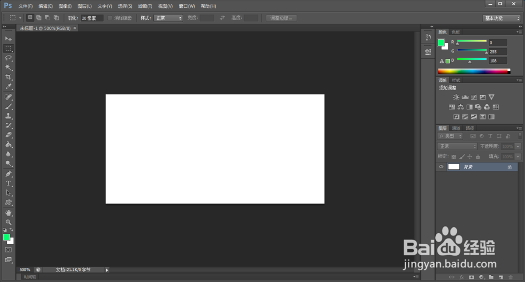
Task: Open tool preset picker arrow
Action: [20, 18]
